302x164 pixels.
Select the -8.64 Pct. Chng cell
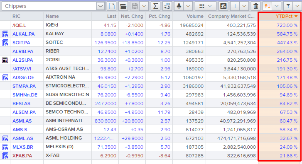159,156
